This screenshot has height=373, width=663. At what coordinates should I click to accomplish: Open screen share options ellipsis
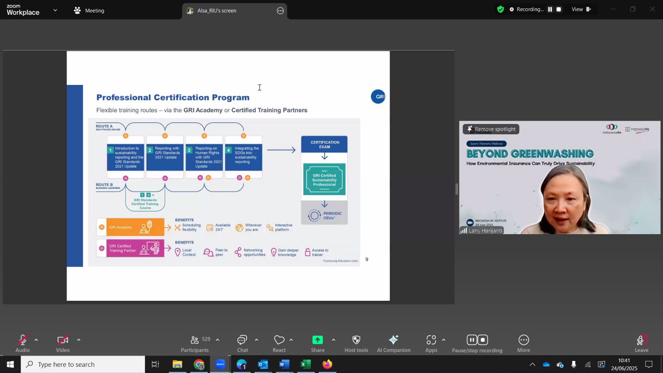click(281, 11)
